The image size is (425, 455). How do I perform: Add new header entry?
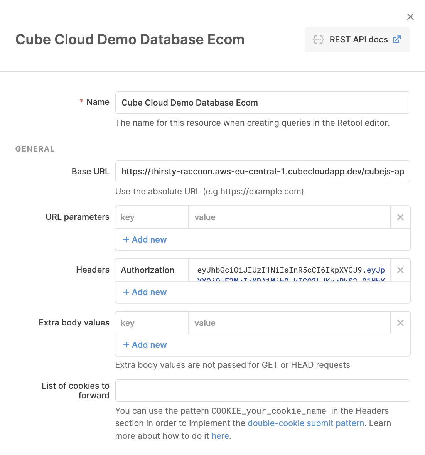(145, 292)
